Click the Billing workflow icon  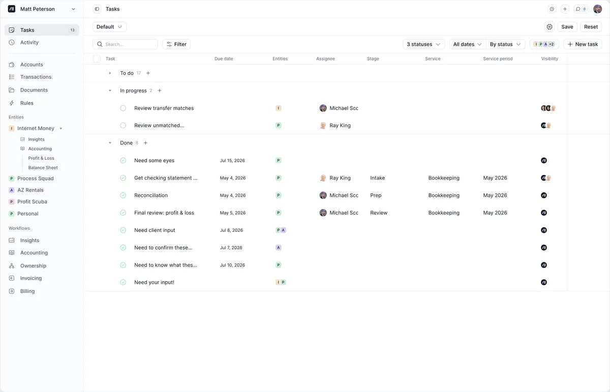[12, 291]
